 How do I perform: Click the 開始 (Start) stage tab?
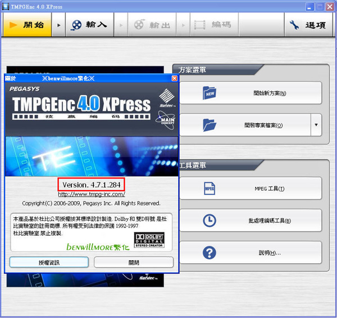point(28,25)
